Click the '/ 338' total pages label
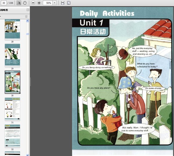 10,3
